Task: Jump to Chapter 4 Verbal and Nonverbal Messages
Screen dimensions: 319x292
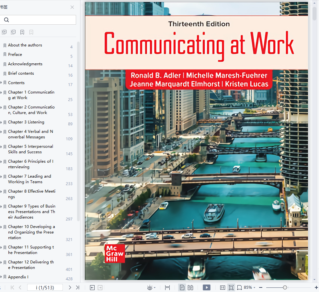Action: (x=30, y=134)
